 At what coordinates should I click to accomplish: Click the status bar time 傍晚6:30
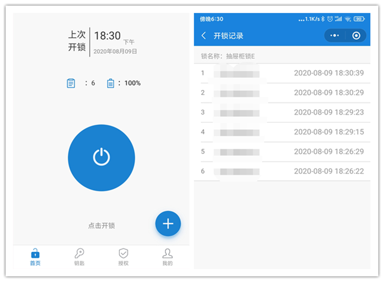coord(211,19)
